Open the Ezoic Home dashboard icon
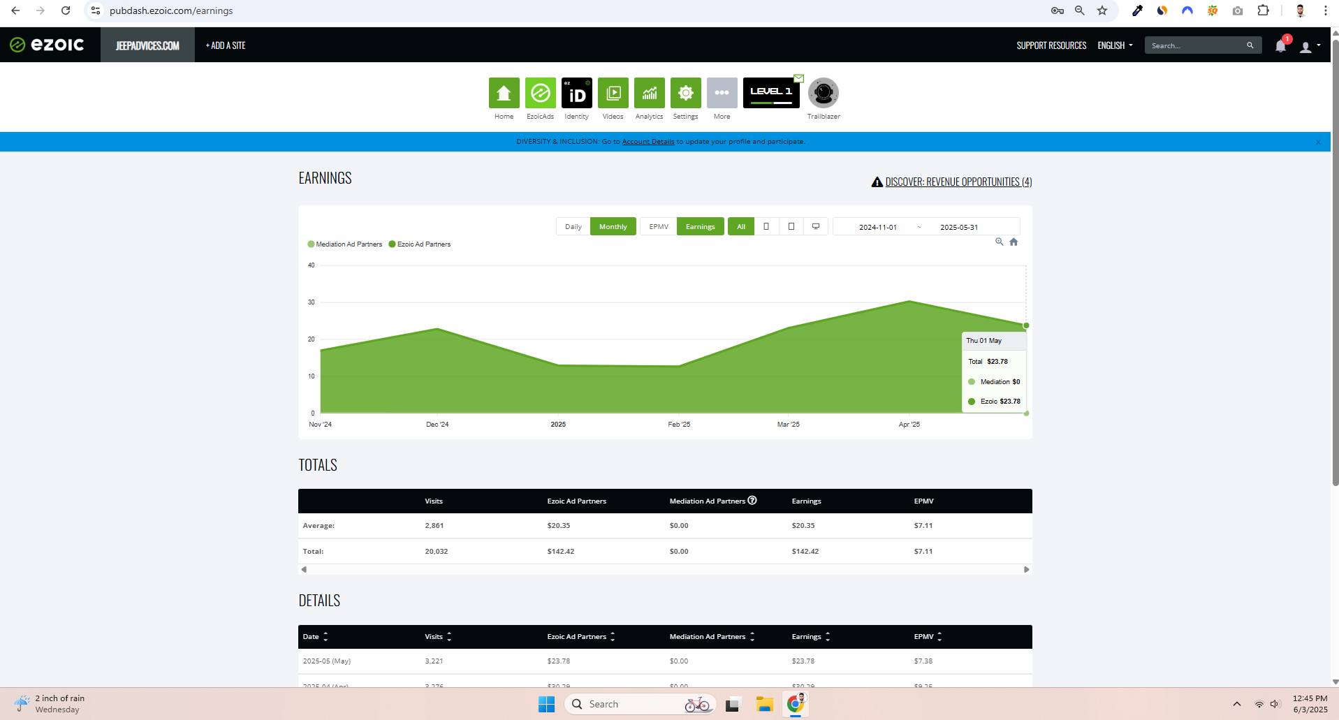This screenshot has width=1339, height=720. [x=504, y=93]
